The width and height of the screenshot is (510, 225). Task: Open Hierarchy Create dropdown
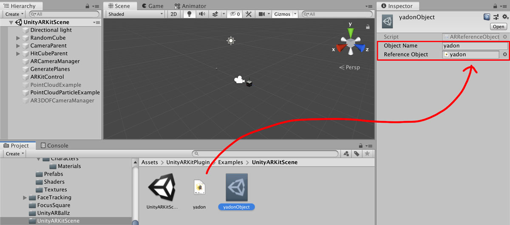point(14,14)
